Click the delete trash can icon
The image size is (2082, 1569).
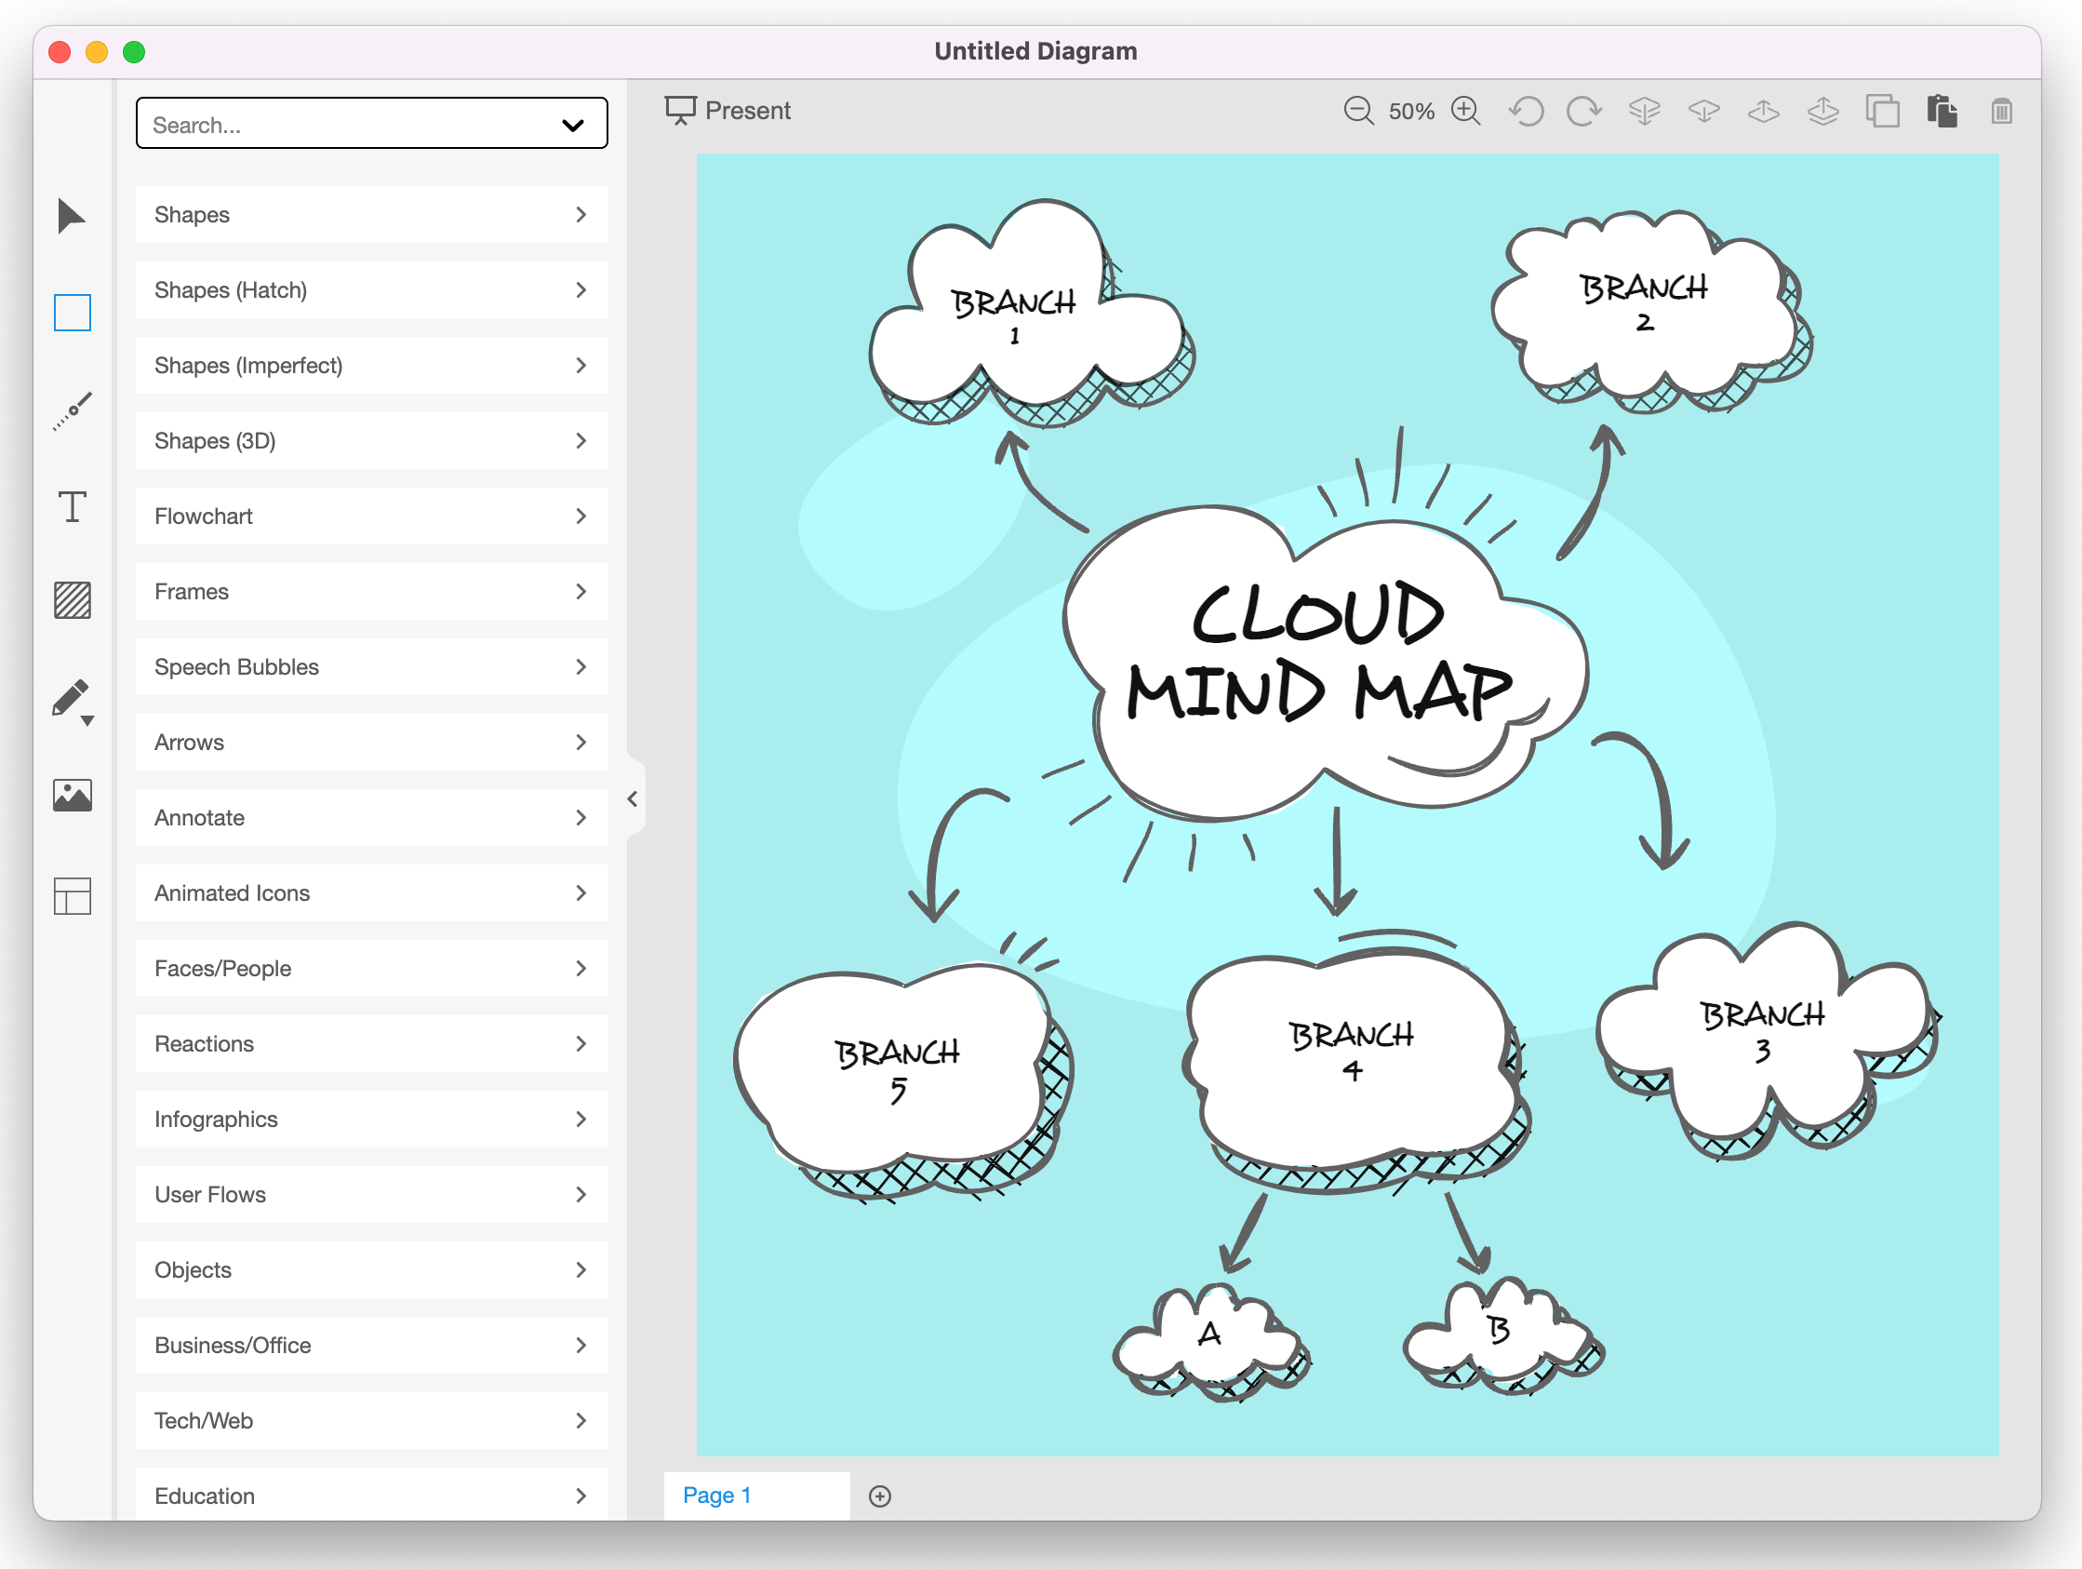tap(2001, 111)
